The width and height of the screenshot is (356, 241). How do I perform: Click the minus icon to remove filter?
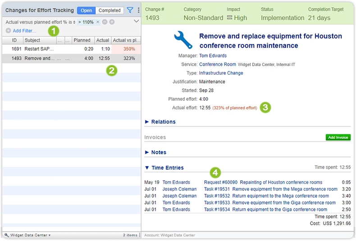105,22
